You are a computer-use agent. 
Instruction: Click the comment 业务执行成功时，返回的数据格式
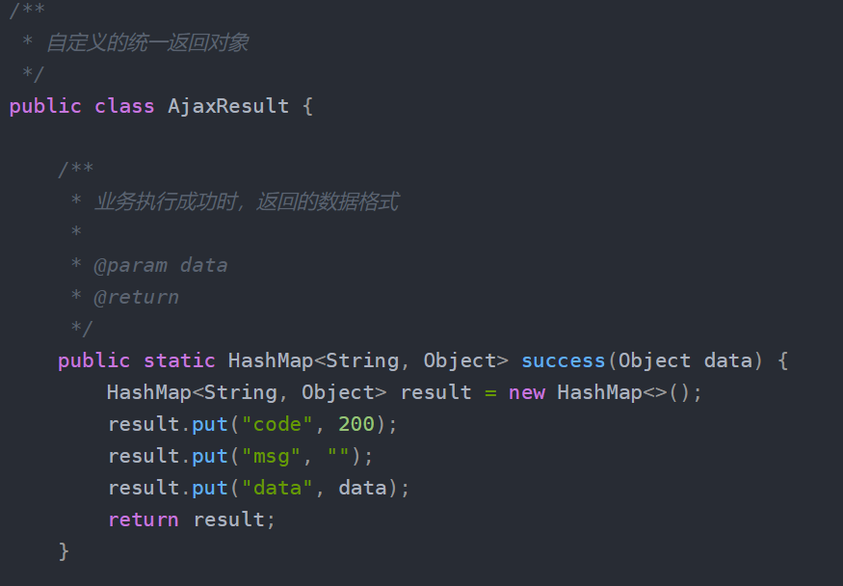click(246, 202)
